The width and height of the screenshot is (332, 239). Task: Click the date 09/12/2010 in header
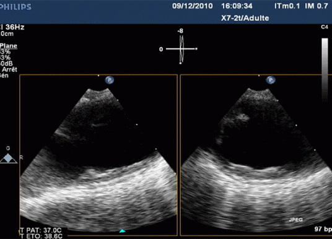(x=193, y=6)
